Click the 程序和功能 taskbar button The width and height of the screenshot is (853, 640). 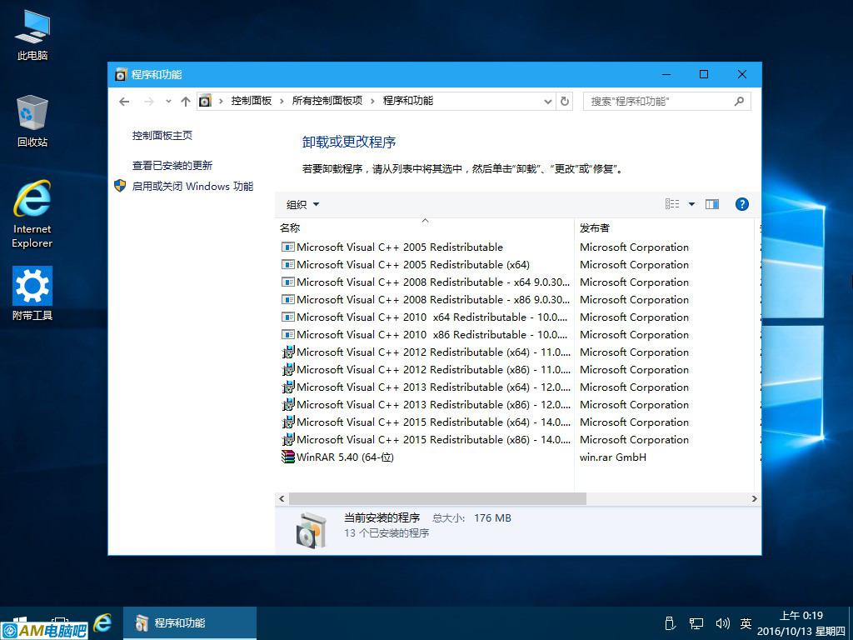pyautogui.click(x=190, y=623)
